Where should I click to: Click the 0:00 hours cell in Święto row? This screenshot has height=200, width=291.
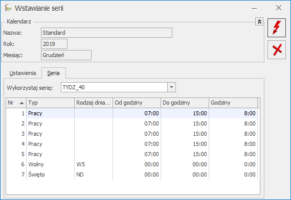233,174
